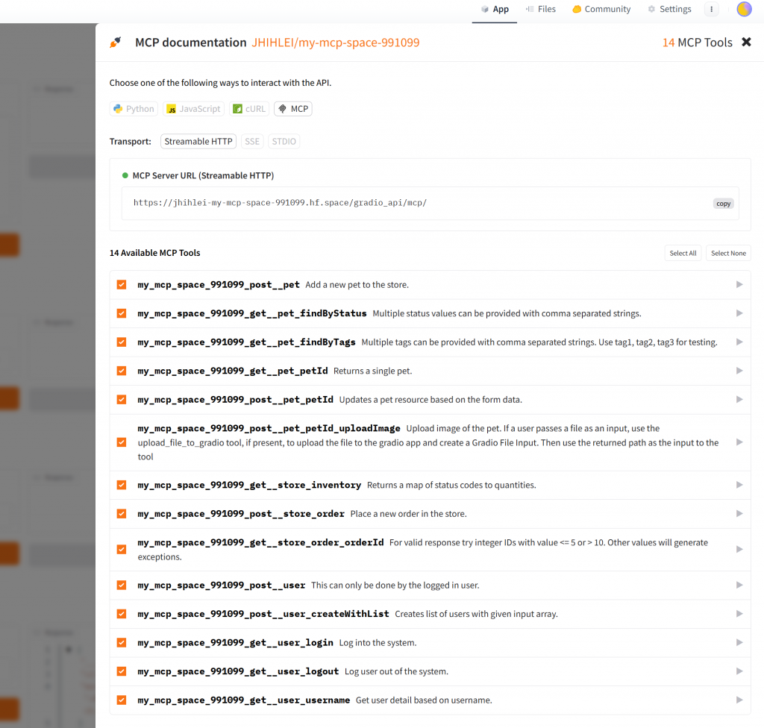Open the Community tab
The height and width of the screenshot is (728, 764).
click(601, 9)
